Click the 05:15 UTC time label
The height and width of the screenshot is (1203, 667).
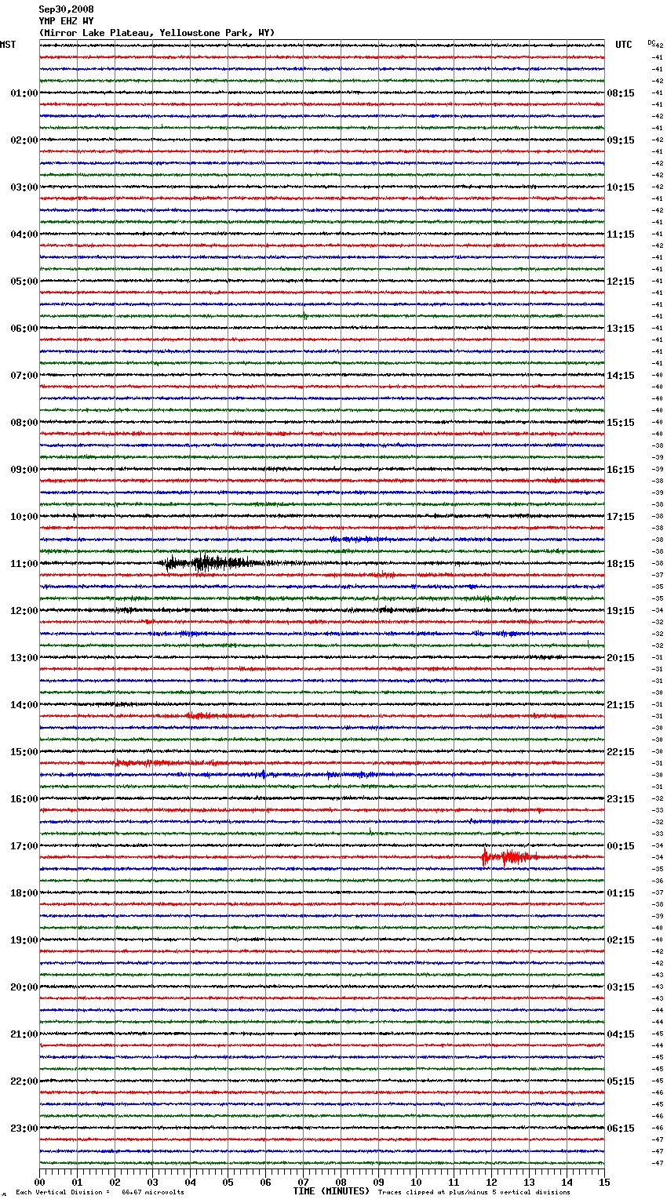click(621, 1081)
